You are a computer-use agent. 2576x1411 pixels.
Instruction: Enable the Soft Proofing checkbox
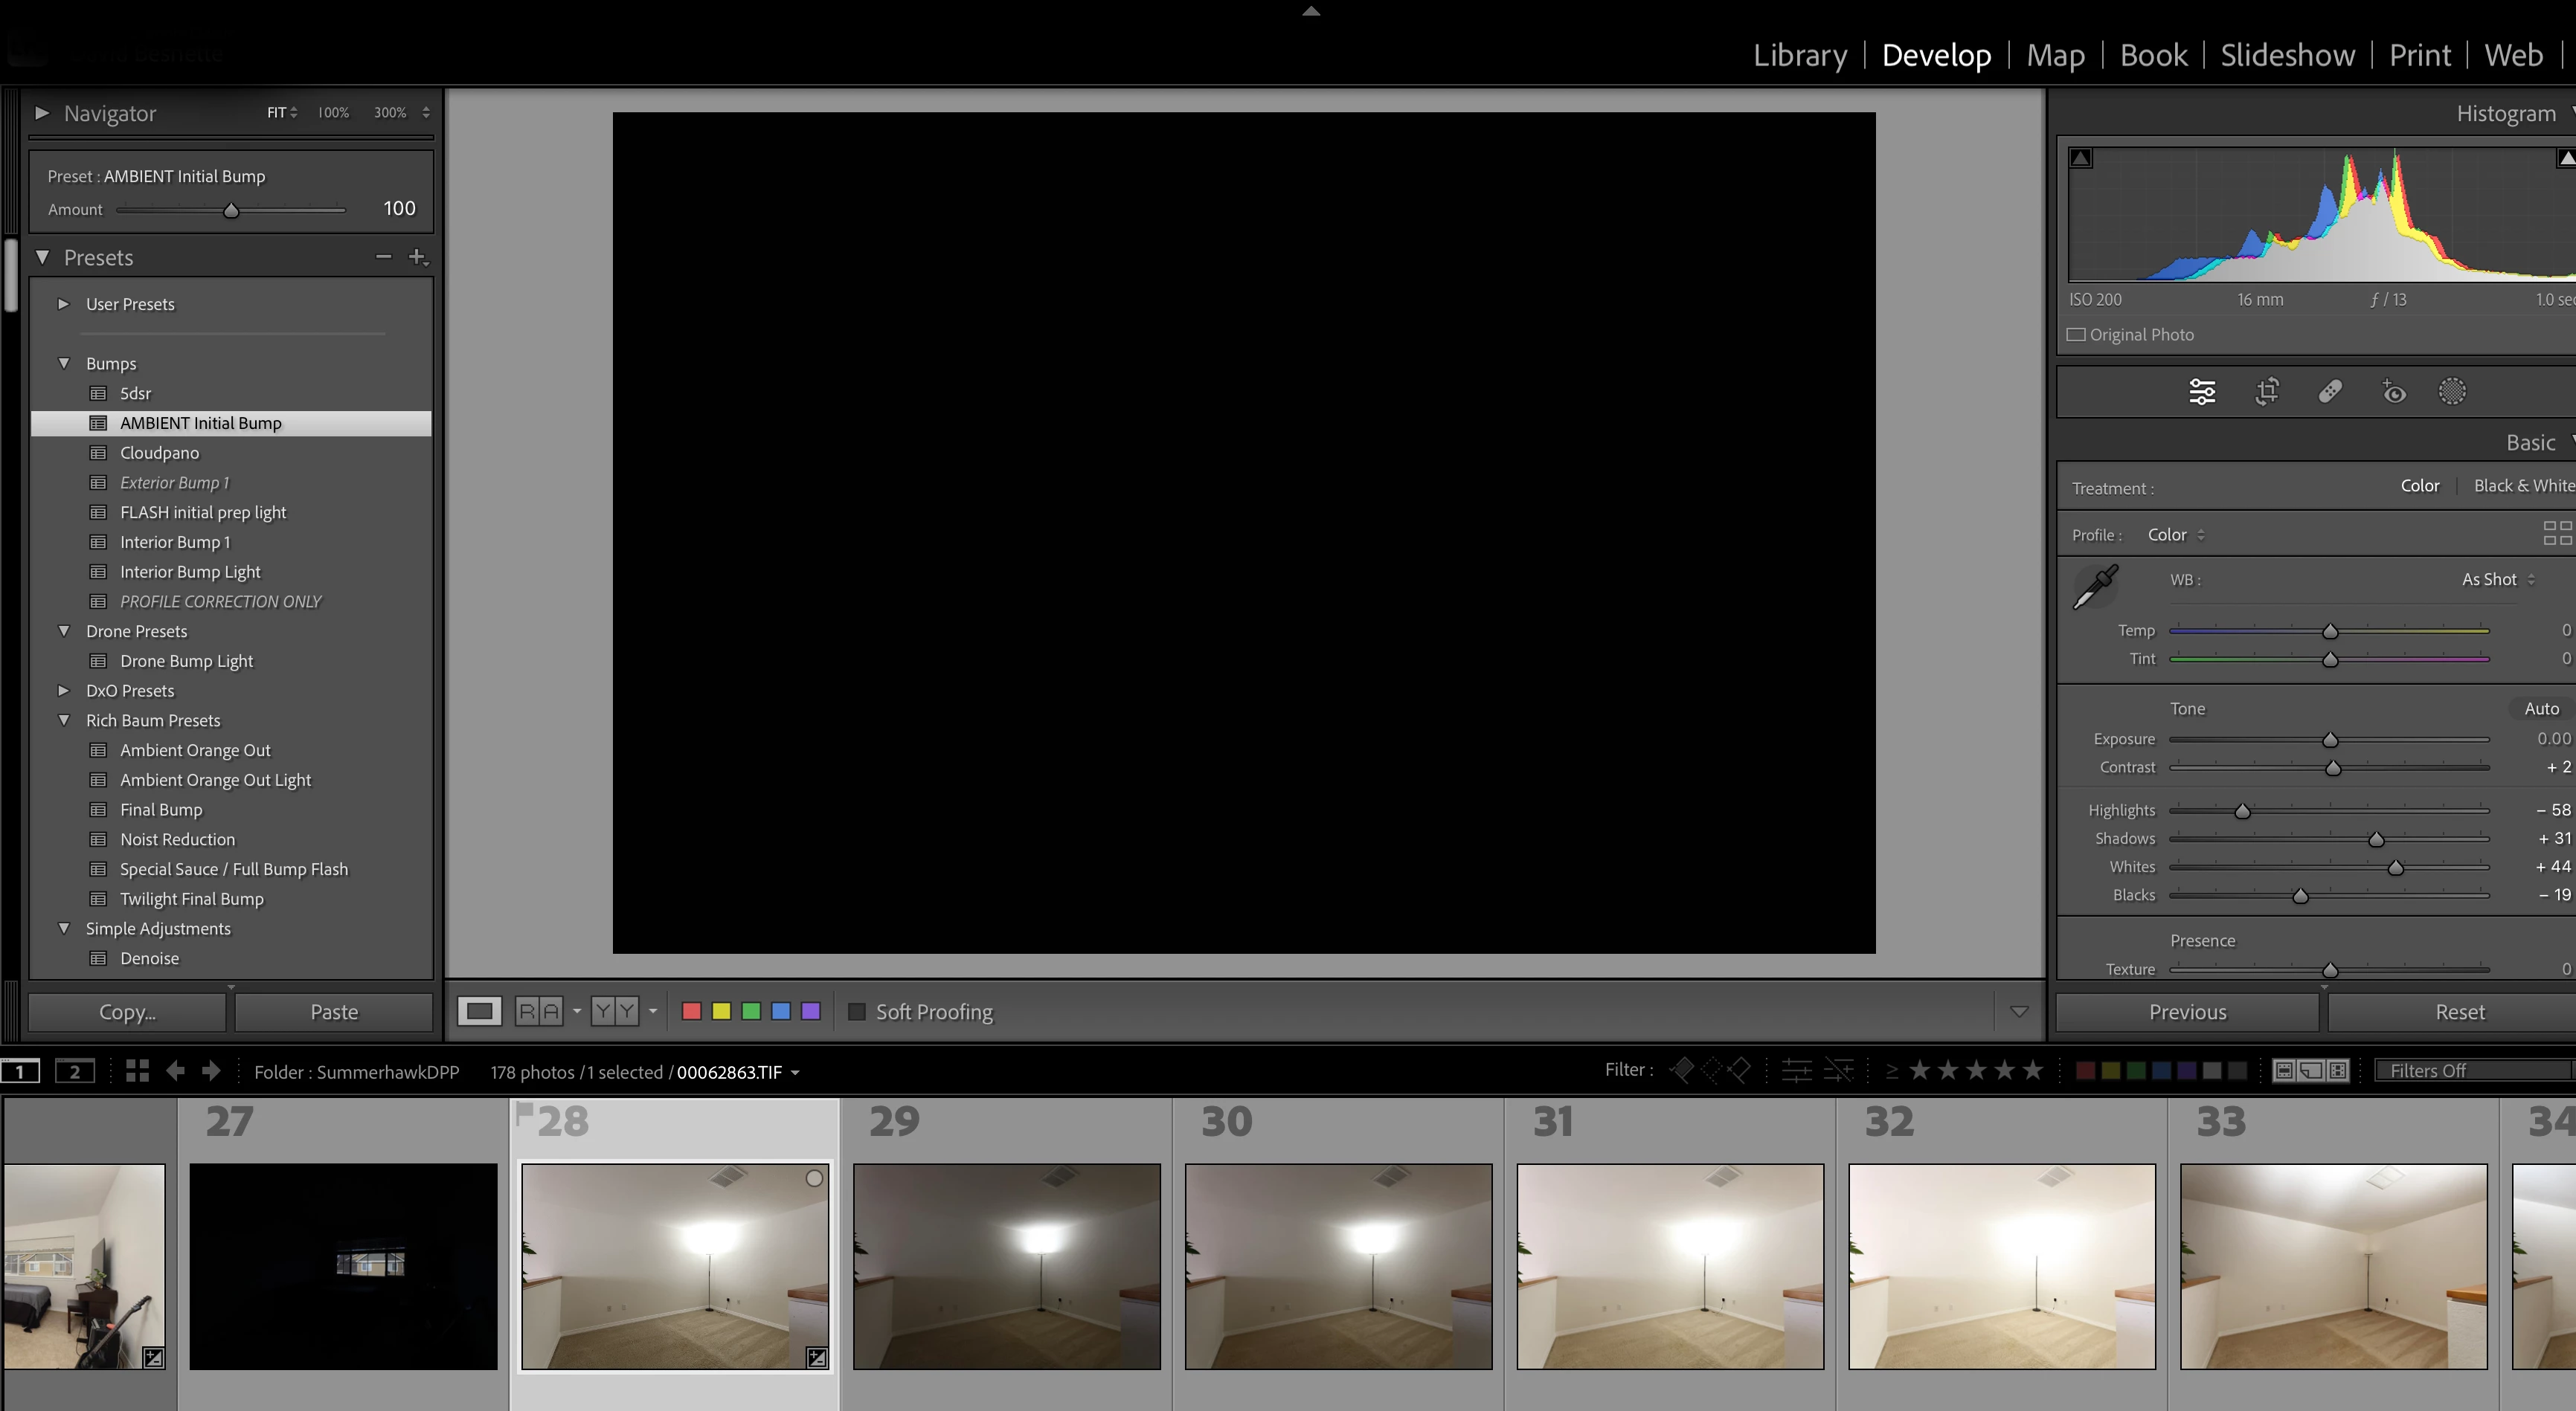[x=857, y=1011]
